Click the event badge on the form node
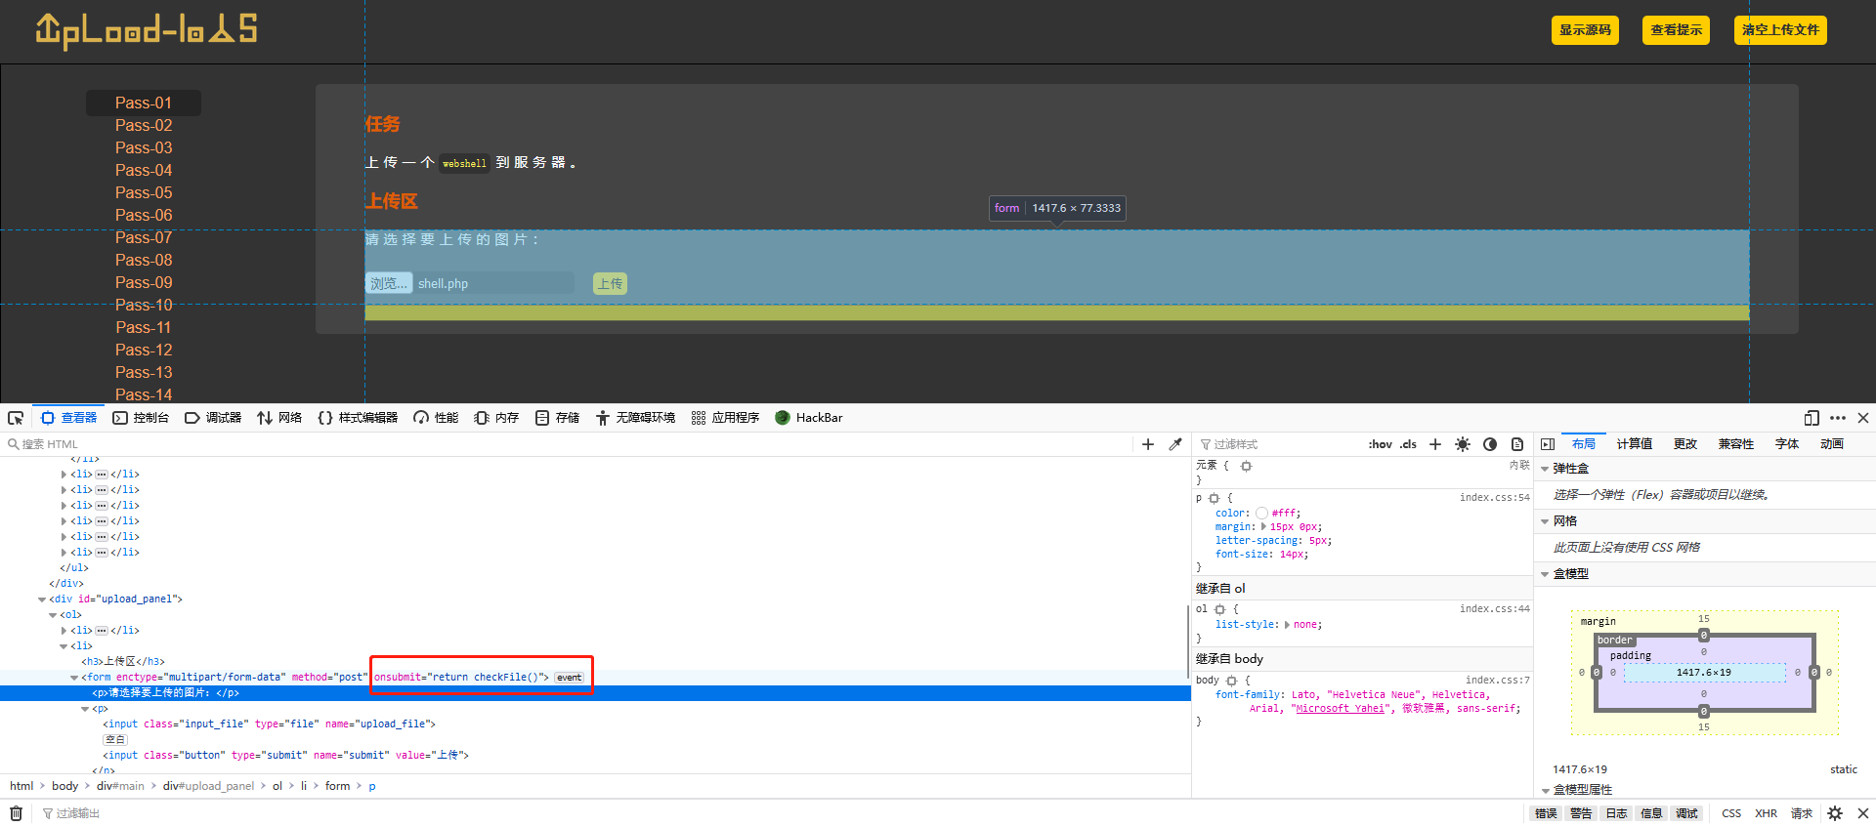 570,678
